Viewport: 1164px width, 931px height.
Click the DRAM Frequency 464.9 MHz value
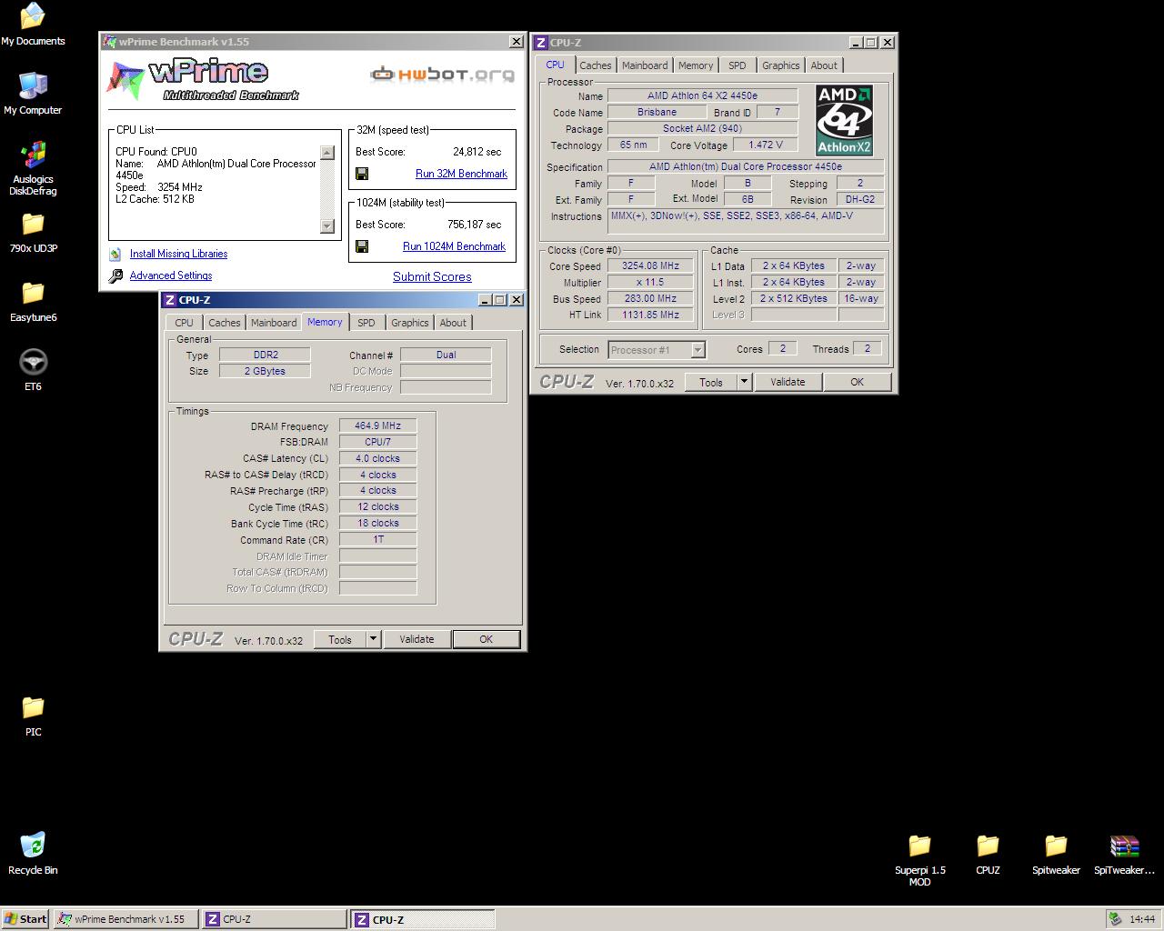(x=377, y=425)
